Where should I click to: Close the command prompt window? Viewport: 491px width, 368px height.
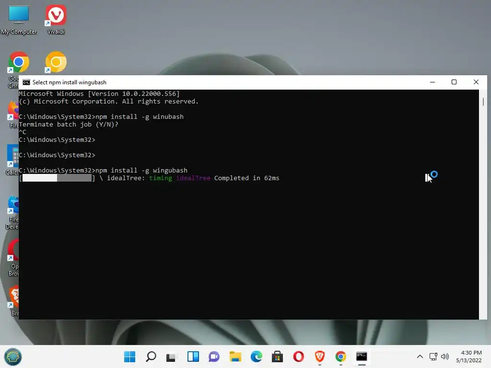476,82
